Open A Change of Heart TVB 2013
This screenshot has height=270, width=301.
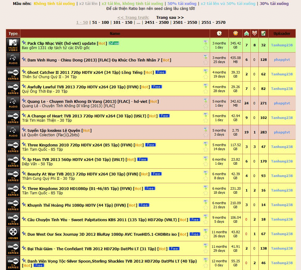tap(87, 116)
